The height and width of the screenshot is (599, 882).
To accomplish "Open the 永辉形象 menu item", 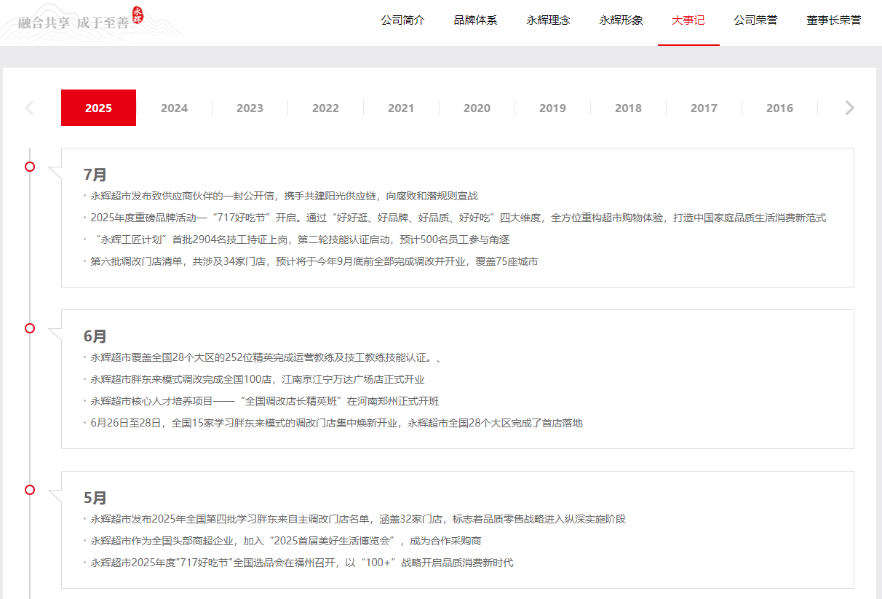I will pos(621,20).
